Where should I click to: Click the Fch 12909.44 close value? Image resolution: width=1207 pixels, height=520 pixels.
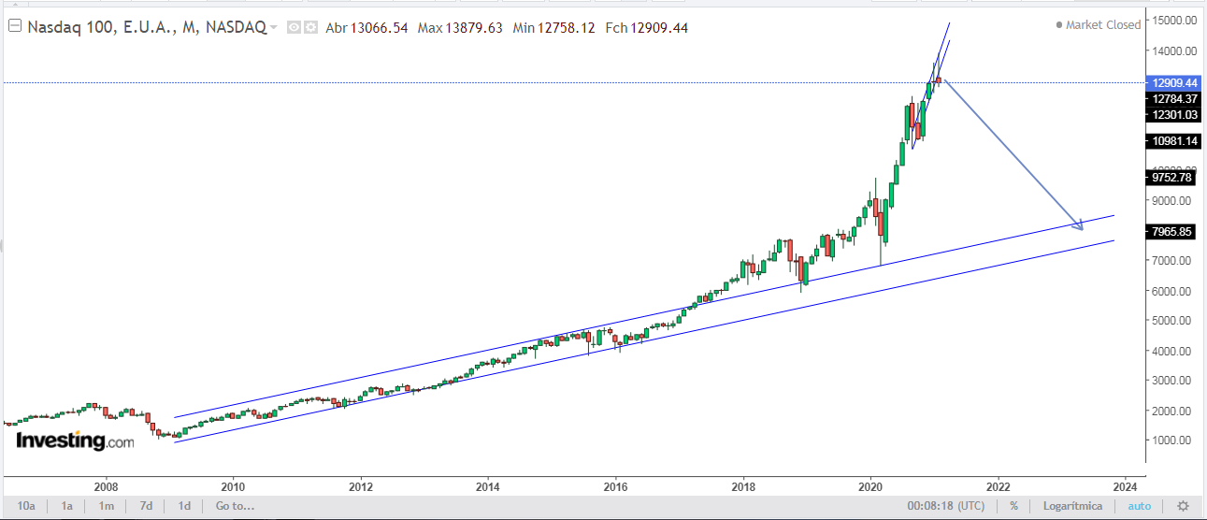coord(646,28)
